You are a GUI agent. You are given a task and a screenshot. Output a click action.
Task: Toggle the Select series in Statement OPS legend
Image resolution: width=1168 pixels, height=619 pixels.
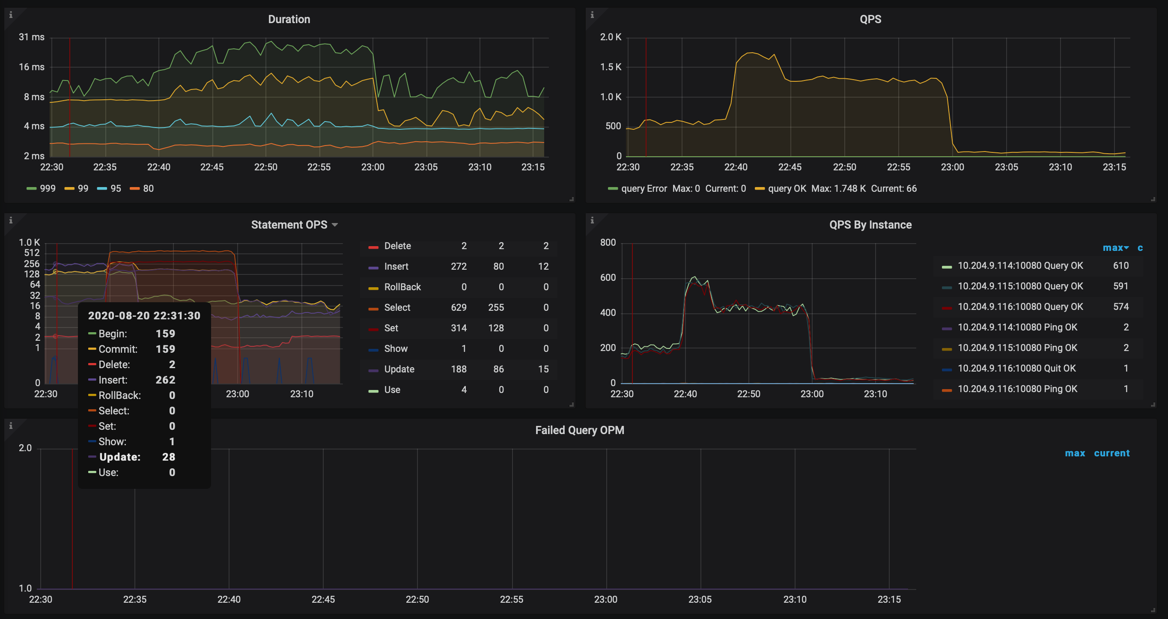click(397, 307)
